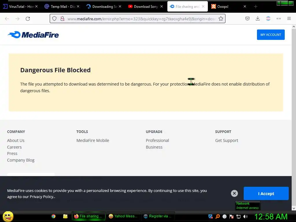Open file explorer folder taskbar icon
296x222 pixels.
65,216
